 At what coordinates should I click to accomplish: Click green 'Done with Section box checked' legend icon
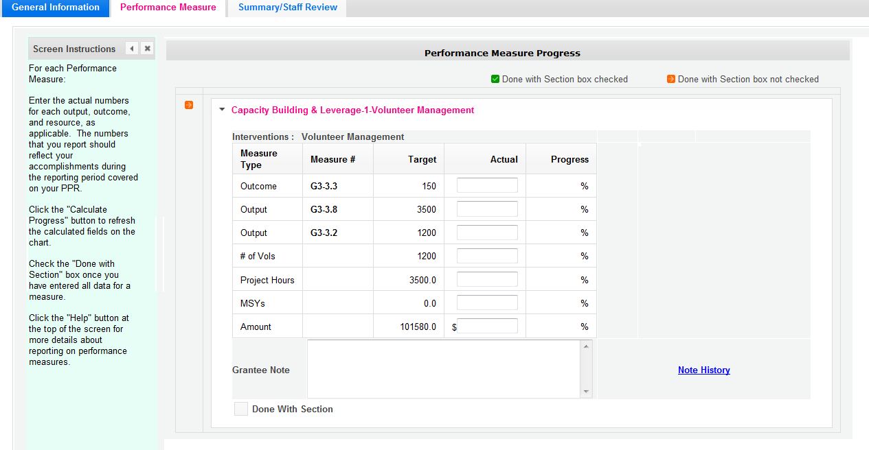495,79
